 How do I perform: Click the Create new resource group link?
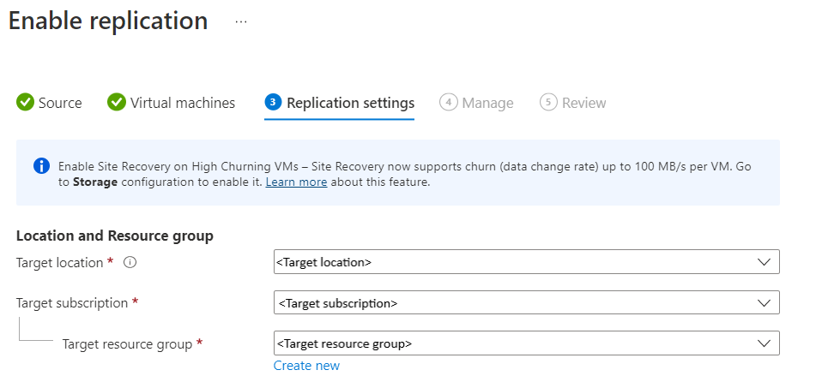(306, 366)
